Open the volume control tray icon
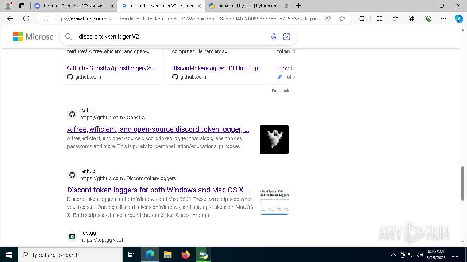Screen dimensions: 467x262 click(x=420, y=255)
